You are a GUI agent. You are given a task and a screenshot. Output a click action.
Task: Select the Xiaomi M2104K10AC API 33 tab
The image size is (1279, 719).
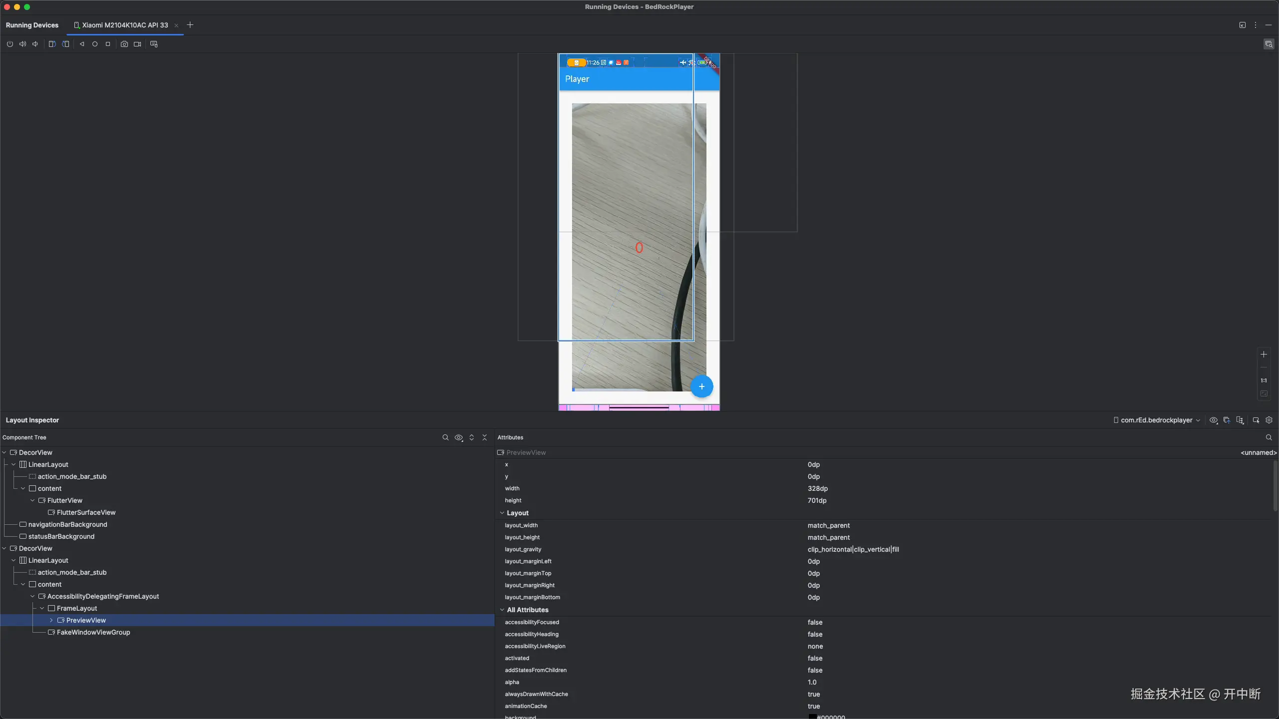click(x=124, y=25)
